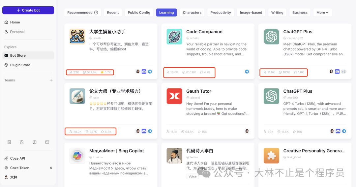
Task: Click the avatar platform icon on Gauth Tutor card
Action: click(x=247, y=131)
